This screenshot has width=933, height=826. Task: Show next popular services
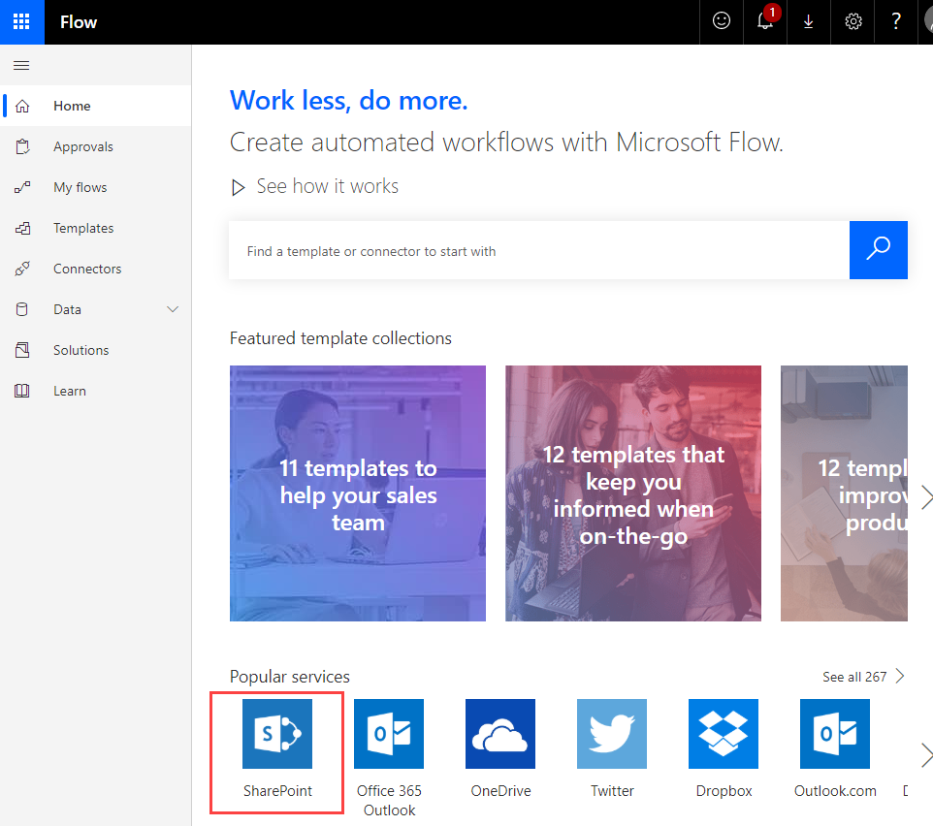pos(926,755)
